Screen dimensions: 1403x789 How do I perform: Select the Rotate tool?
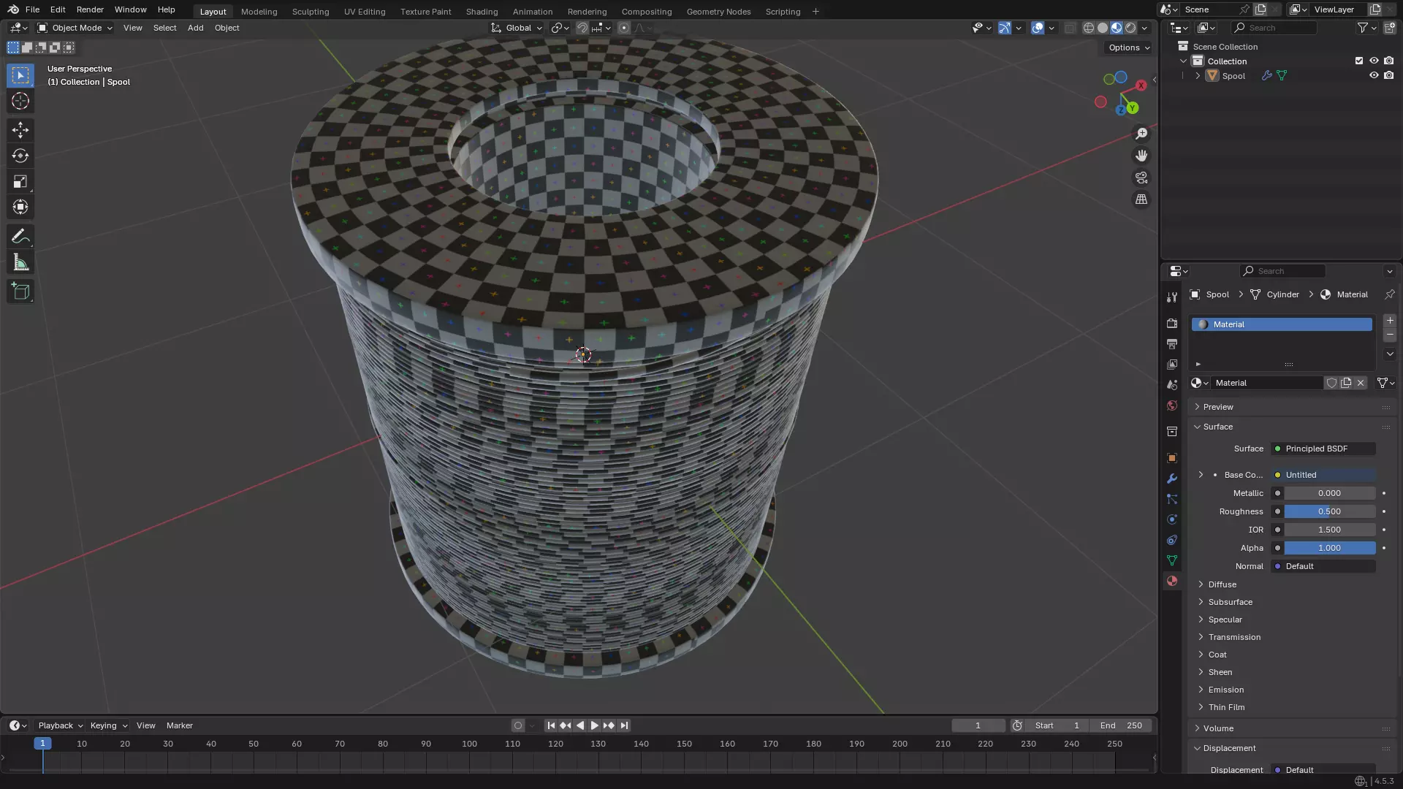click(x=20, y=156)
